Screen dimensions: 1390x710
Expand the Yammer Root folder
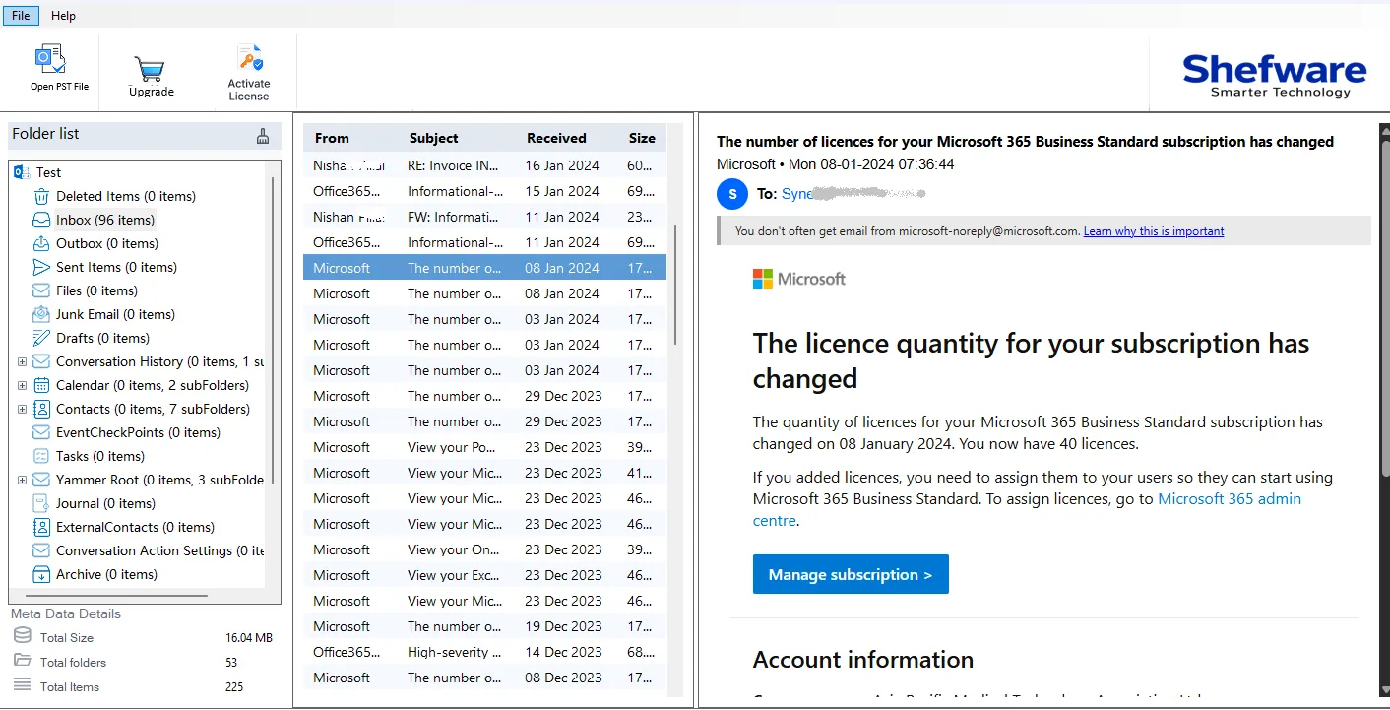22,480
